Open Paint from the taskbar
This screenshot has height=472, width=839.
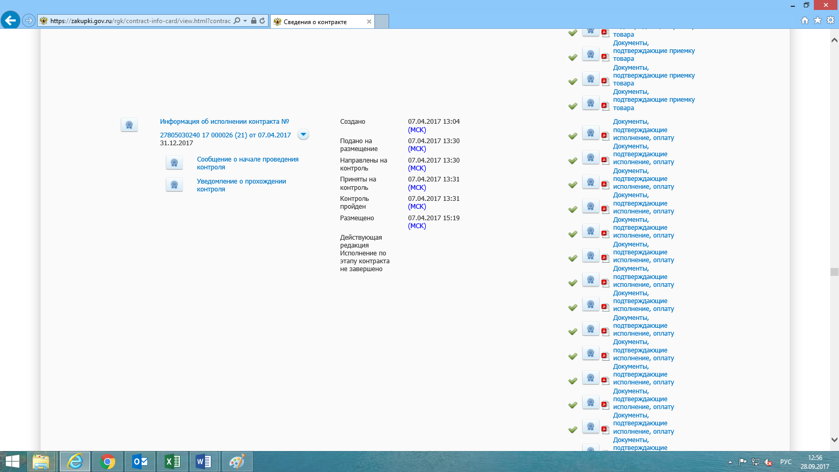point(237,462)
